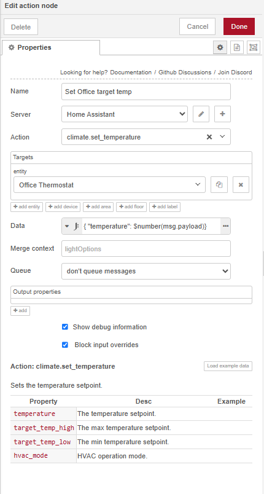Screen dimensions: 264x494
Task: Expand Data editor ellipsis button
Action: click(x=225, y=226)
